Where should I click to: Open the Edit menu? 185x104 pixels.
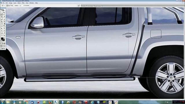click(x=7, y=3)
